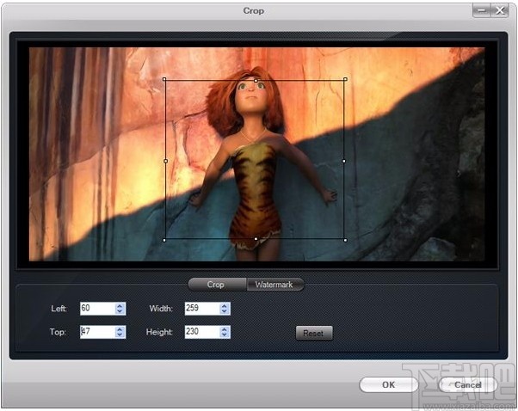Increase the Top value with up arrow

click(120, 329)
